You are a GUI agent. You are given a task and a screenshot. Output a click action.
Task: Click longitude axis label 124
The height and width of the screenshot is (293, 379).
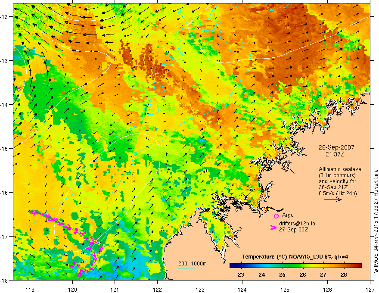click(x=242, y=290)
